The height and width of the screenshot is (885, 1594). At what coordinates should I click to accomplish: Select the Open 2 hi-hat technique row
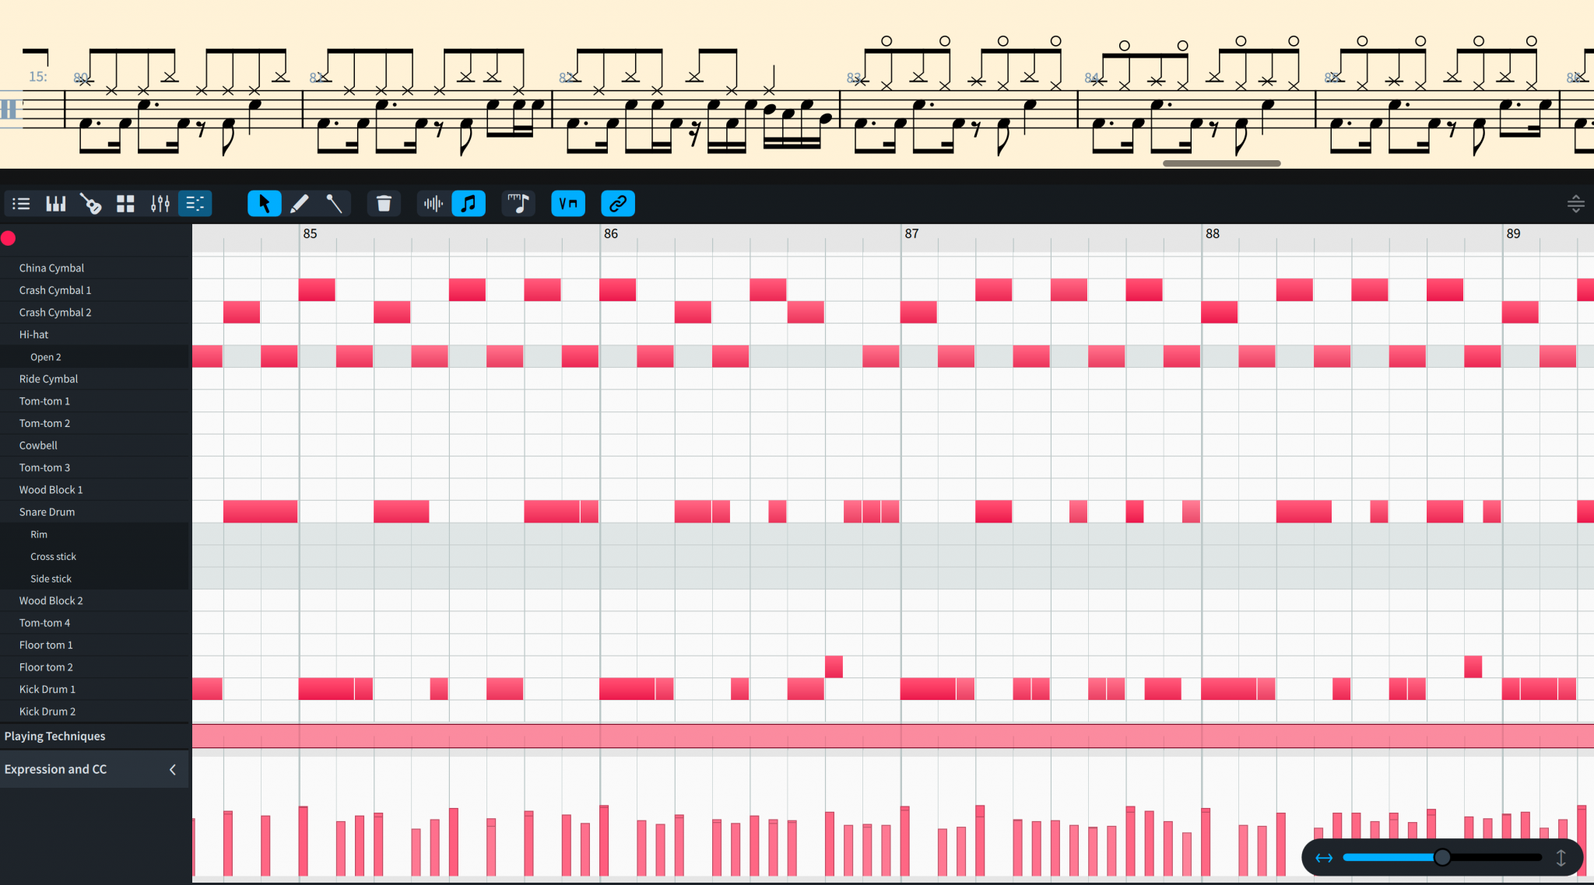tap(96, 357)
